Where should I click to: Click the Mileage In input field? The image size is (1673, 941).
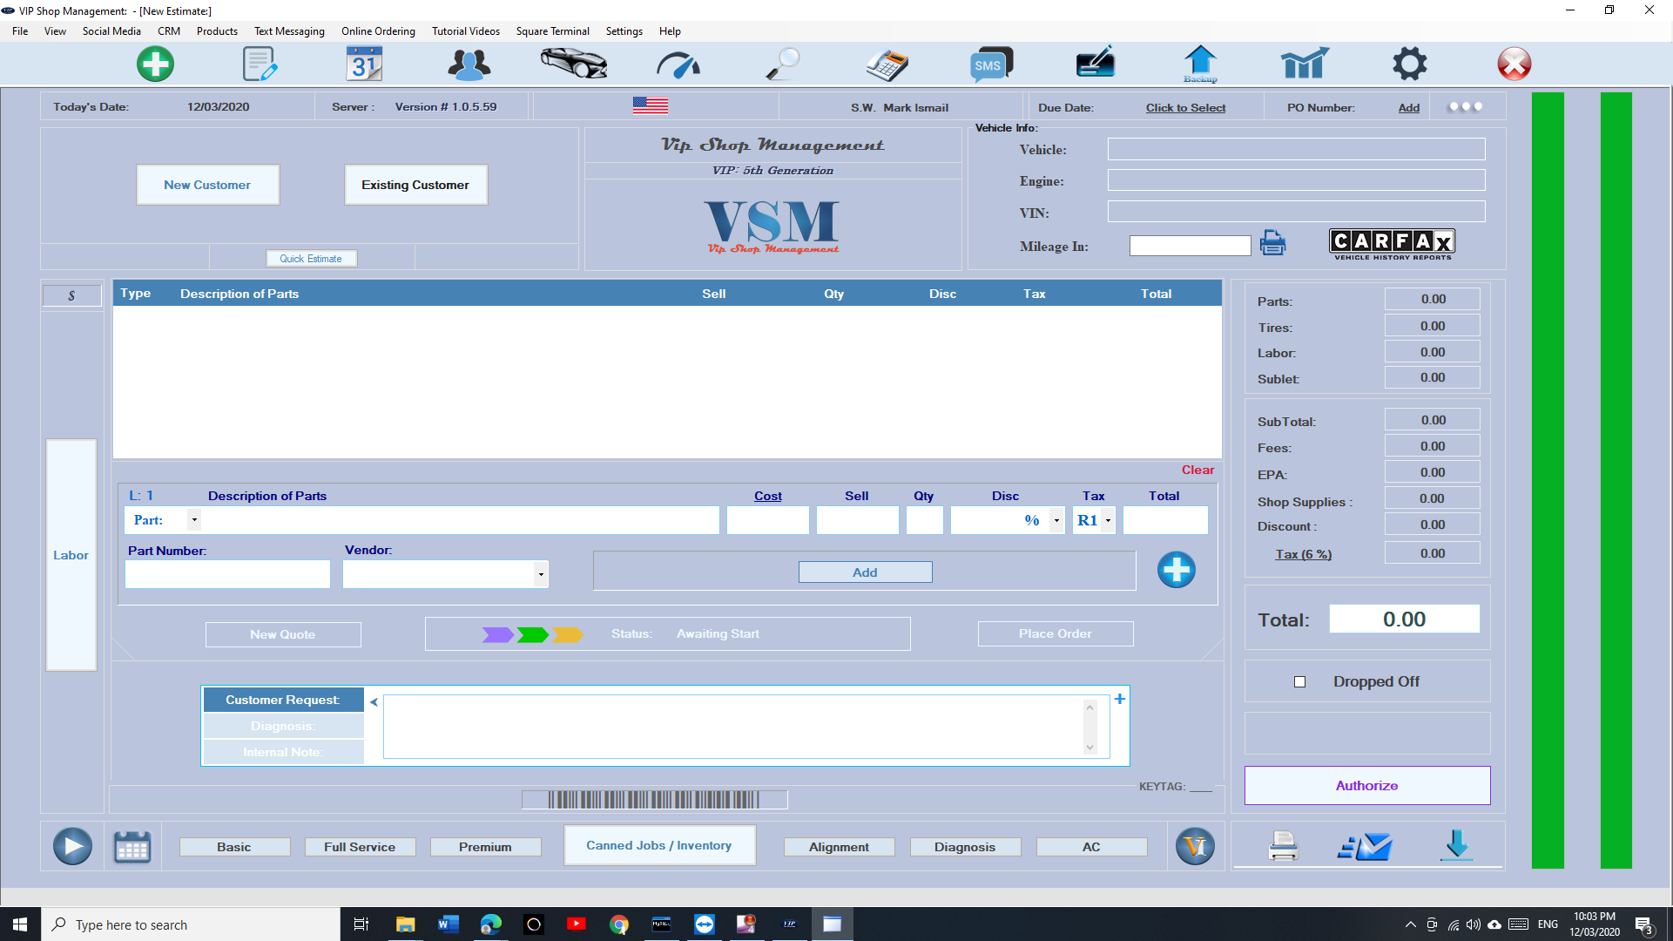pos(1190,247)
